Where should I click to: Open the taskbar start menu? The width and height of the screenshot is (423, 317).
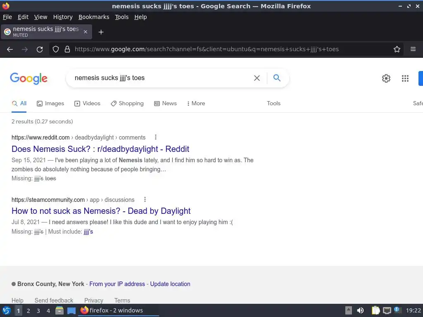(x=7, y=310)
